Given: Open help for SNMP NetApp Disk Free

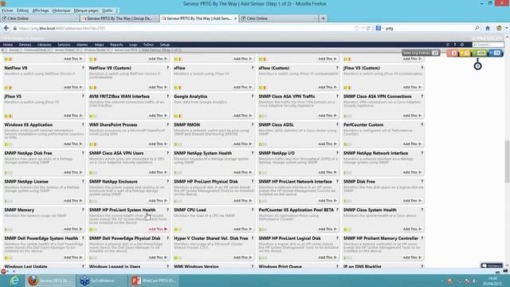Looking at the screenshot, I should [x=83, y=153].
